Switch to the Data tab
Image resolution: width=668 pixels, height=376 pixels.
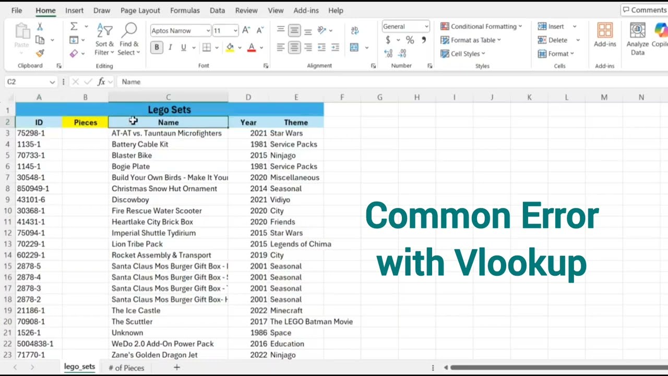(x=217, y=10)
